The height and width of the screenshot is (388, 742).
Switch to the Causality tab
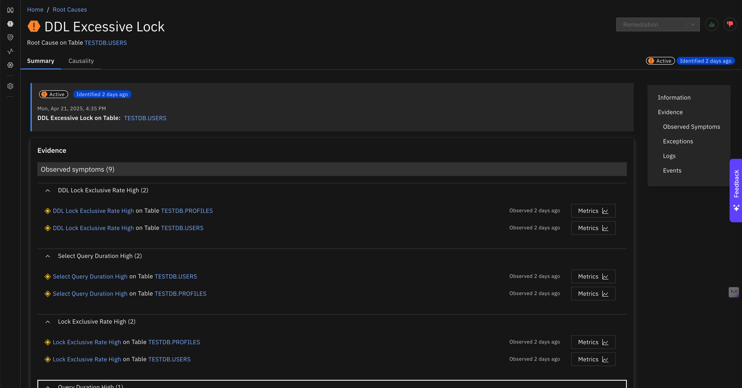coord(81,61)
